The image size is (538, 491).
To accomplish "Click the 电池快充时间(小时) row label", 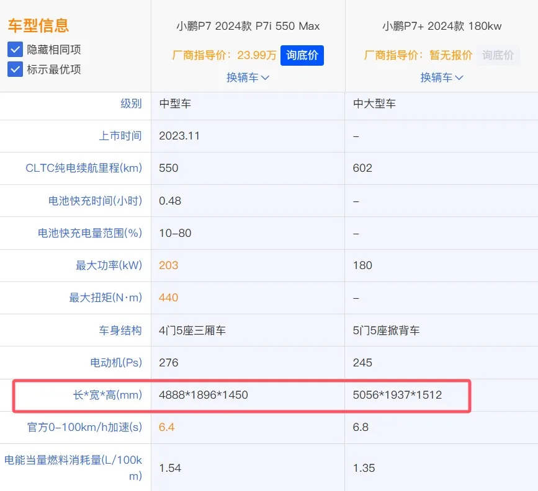I will click(x=95, y=201).
